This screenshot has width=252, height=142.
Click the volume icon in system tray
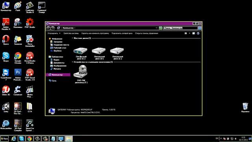tap(235, 138)
